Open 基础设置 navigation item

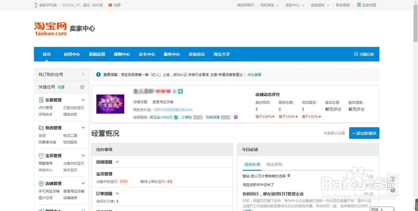click(x=97, y=54)
